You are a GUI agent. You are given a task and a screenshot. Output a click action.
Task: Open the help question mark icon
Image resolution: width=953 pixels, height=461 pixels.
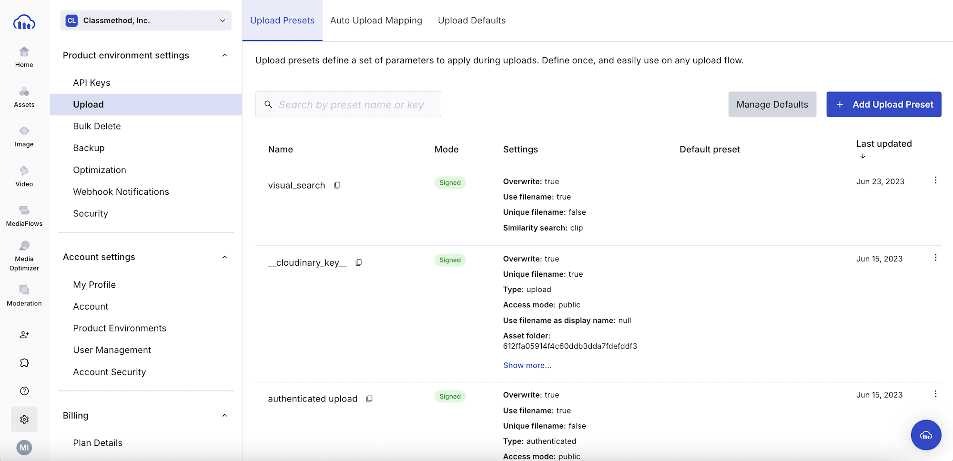pyautogui.click(x=24, y=391)
